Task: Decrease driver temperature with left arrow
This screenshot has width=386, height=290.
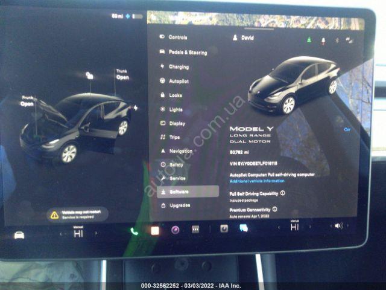Action: [x=61, y=234]
